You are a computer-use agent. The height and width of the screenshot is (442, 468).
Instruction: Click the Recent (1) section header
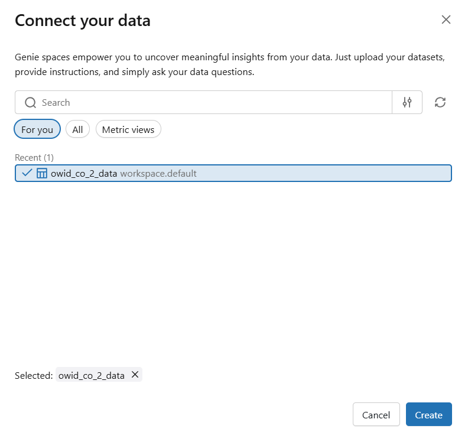tap(34, 158)
